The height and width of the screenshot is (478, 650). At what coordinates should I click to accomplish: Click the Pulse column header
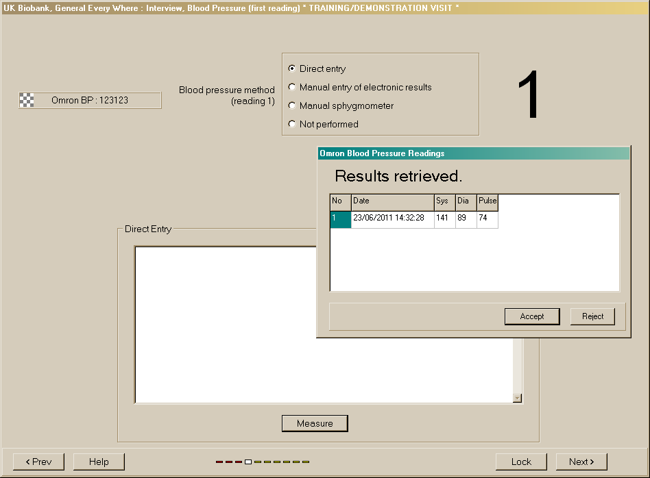(x=487, y=201)
